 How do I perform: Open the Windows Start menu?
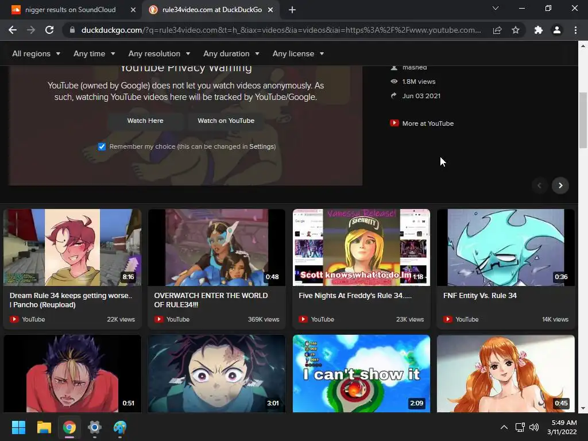pyautogui.click(x=18, y=427)
